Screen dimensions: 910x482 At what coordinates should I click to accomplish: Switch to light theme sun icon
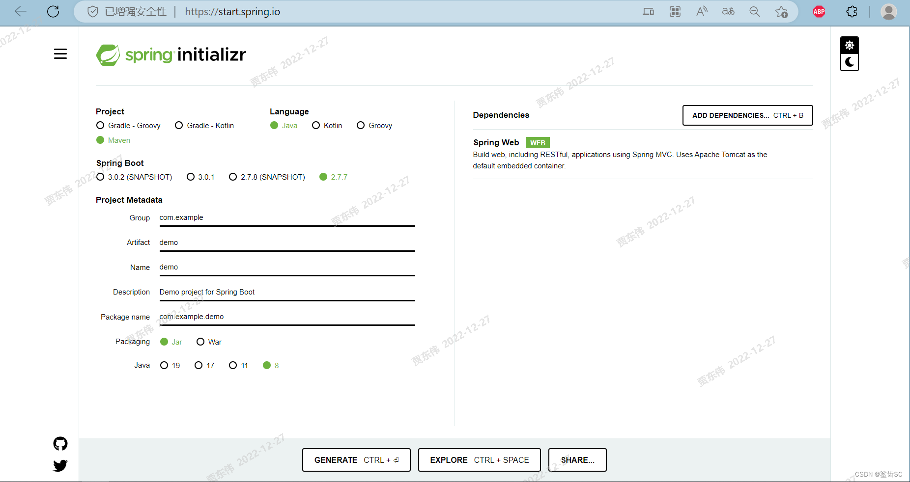(x=850, y=45)
